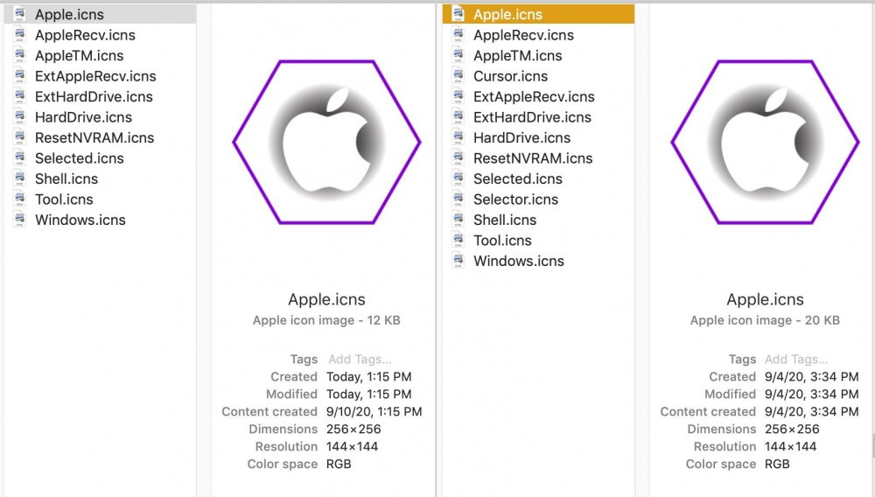Select Selected.icns name in left list
The height and width of the screenshot is (497, 875).
pos(80,158)
